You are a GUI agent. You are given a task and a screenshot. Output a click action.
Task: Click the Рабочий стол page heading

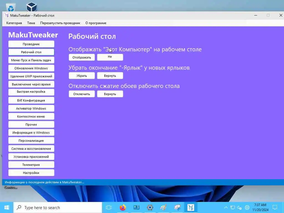(x=92, y=36)
